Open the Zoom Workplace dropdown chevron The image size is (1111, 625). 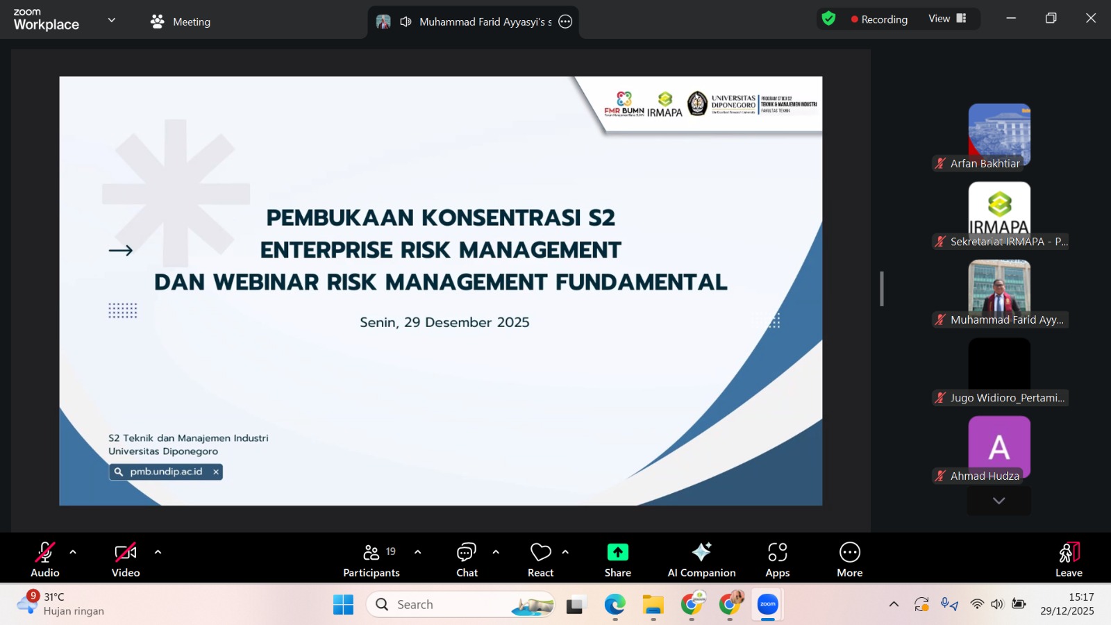click(112, 20)
